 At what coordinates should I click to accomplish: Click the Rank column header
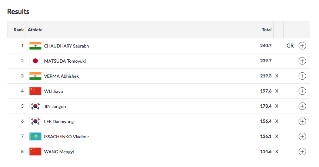pos(19,30)
